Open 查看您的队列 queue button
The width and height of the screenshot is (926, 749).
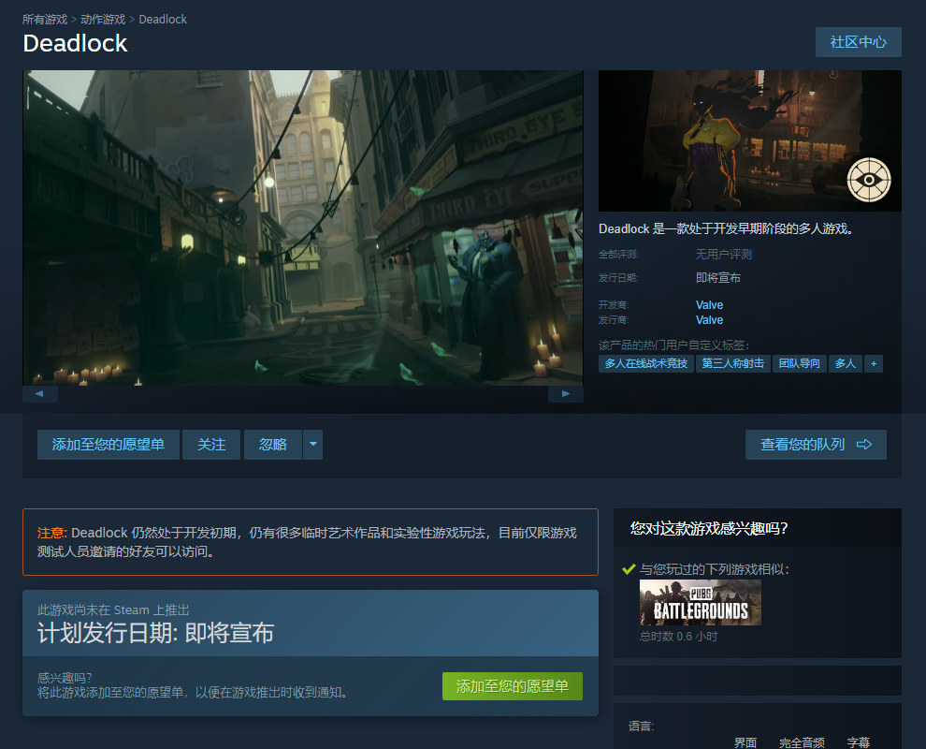(x=816, y=445)
